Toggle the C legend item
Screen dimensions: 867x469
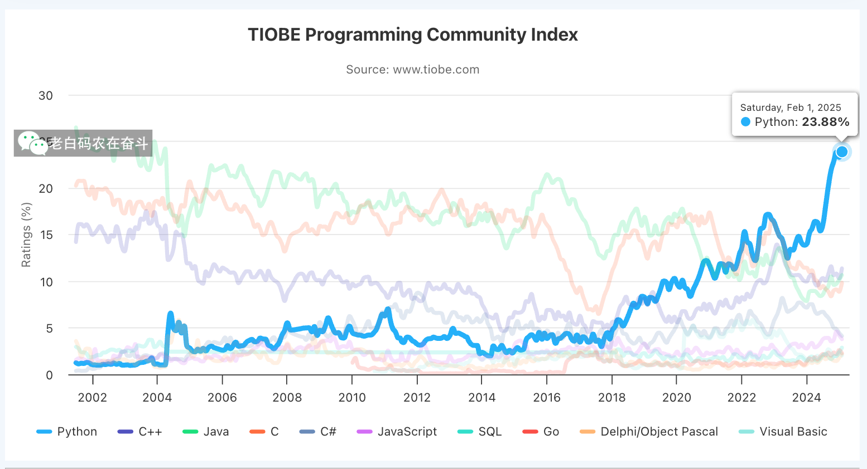click(264, 432)
